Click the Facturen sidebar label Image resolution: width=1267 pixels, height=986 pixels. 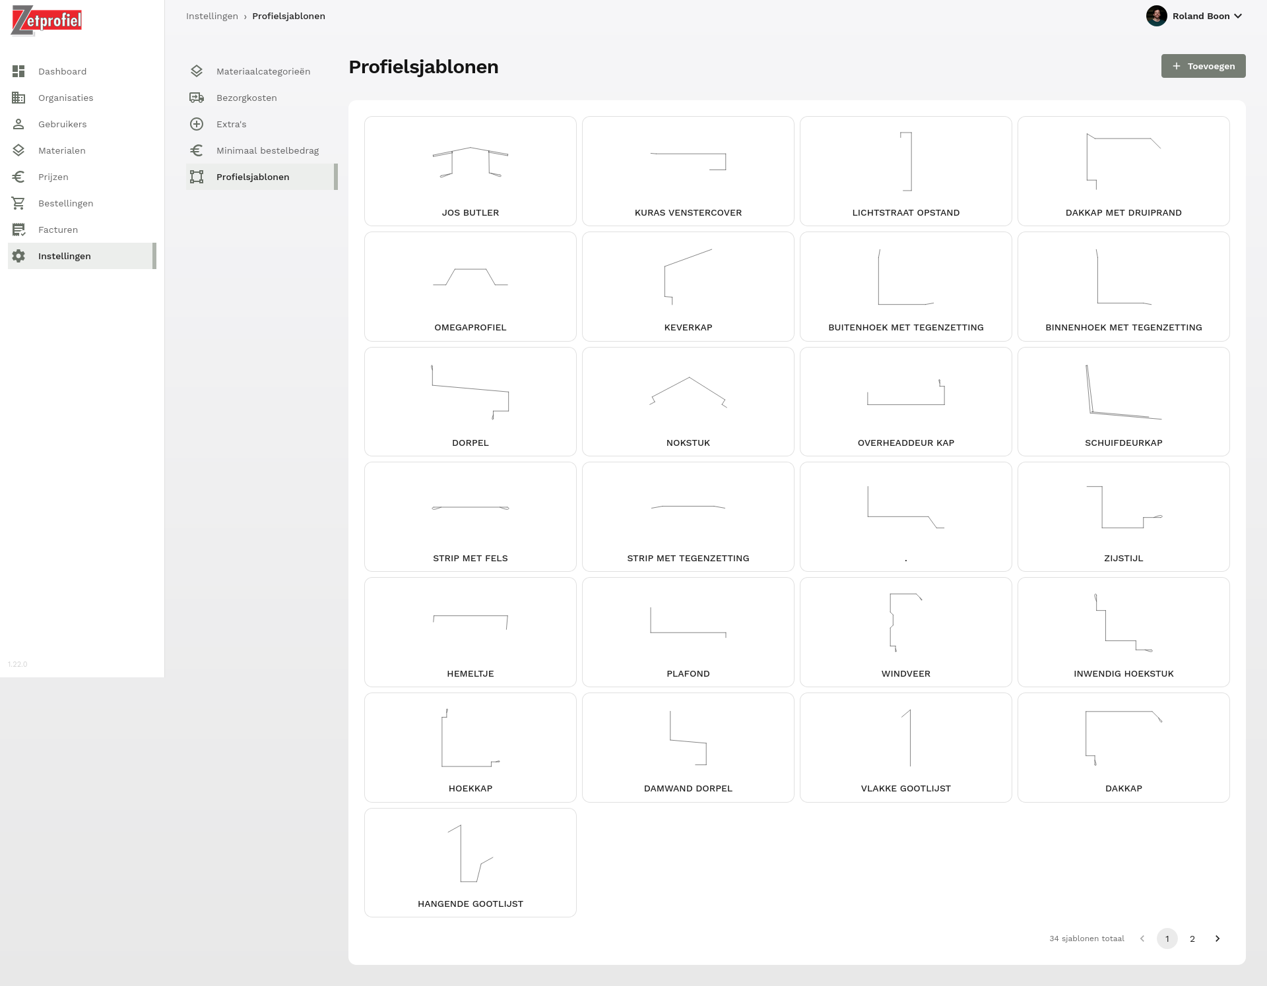tap(58, 230)
